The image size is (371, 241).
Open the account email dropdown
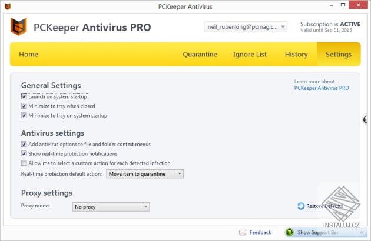point(246,27)
